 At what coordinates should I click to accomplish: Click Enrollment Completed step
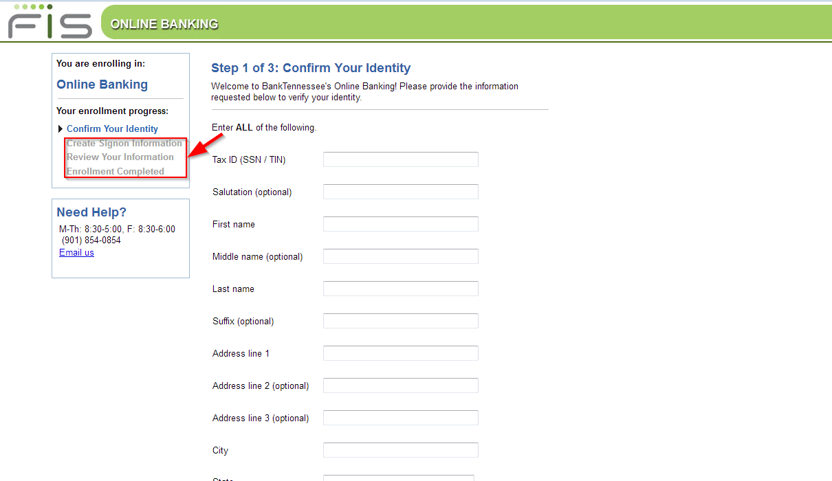coord(116,171)
